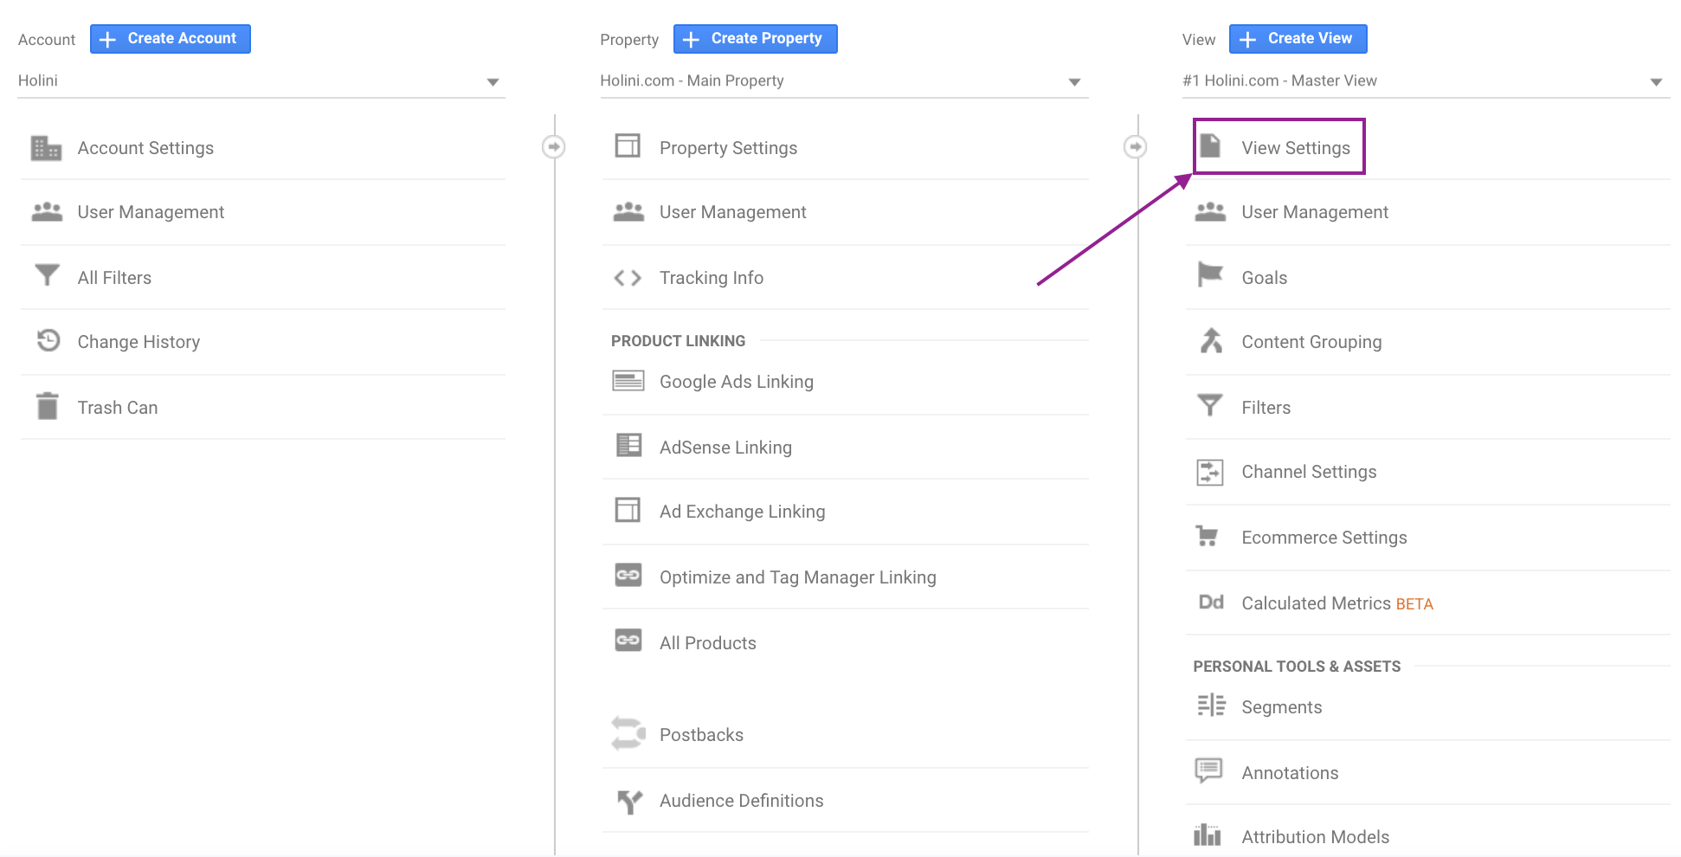Click the Content Grouping figure icon
The image size is (1681, 857).
click(1211, 340)
